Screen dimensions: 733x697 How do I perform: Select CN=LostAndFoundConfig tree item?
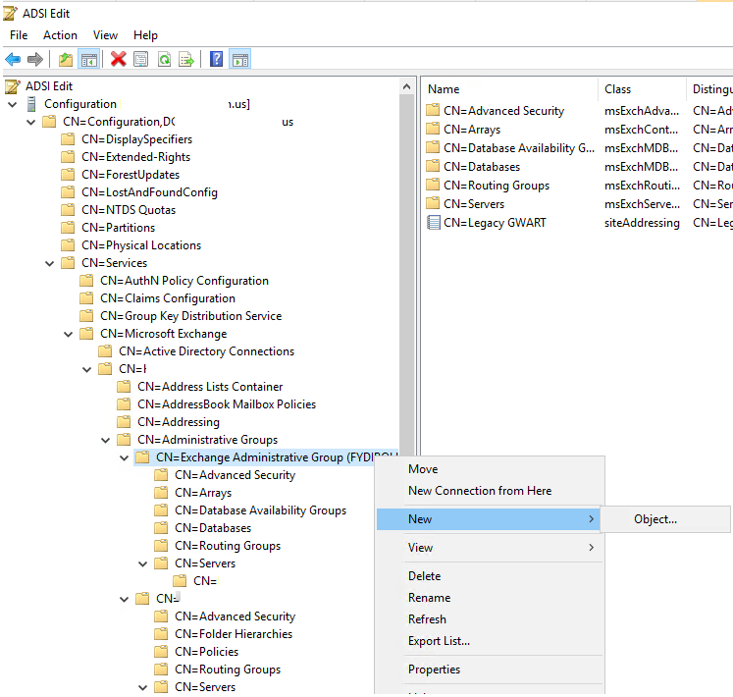click(149, 192)
